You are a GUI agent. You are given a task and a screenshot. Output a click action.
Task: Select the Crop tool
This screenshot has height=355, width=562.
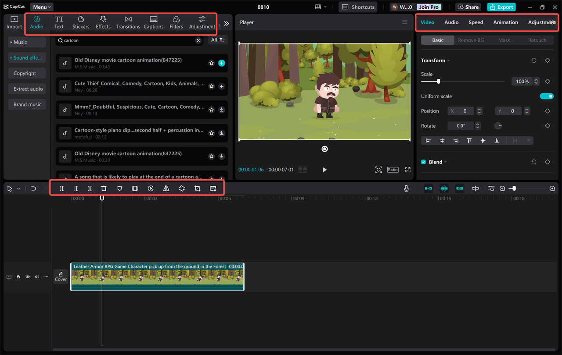(x=197, y=188)
